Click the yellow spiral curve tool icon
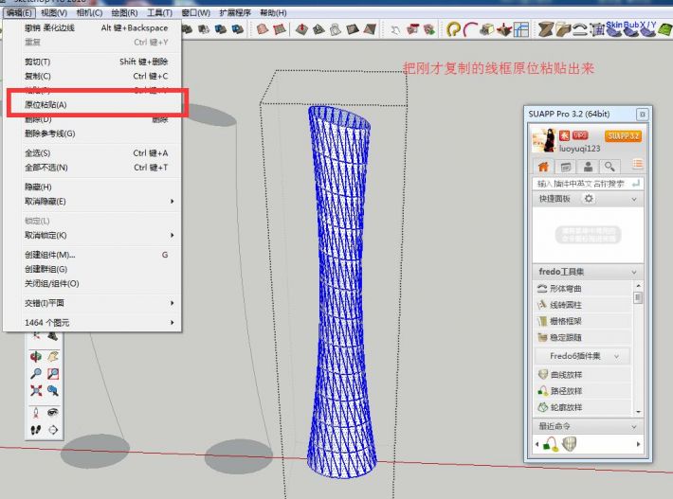Viewport: 673px width, 499px height. pyautogui.click(x=453, y=29)
